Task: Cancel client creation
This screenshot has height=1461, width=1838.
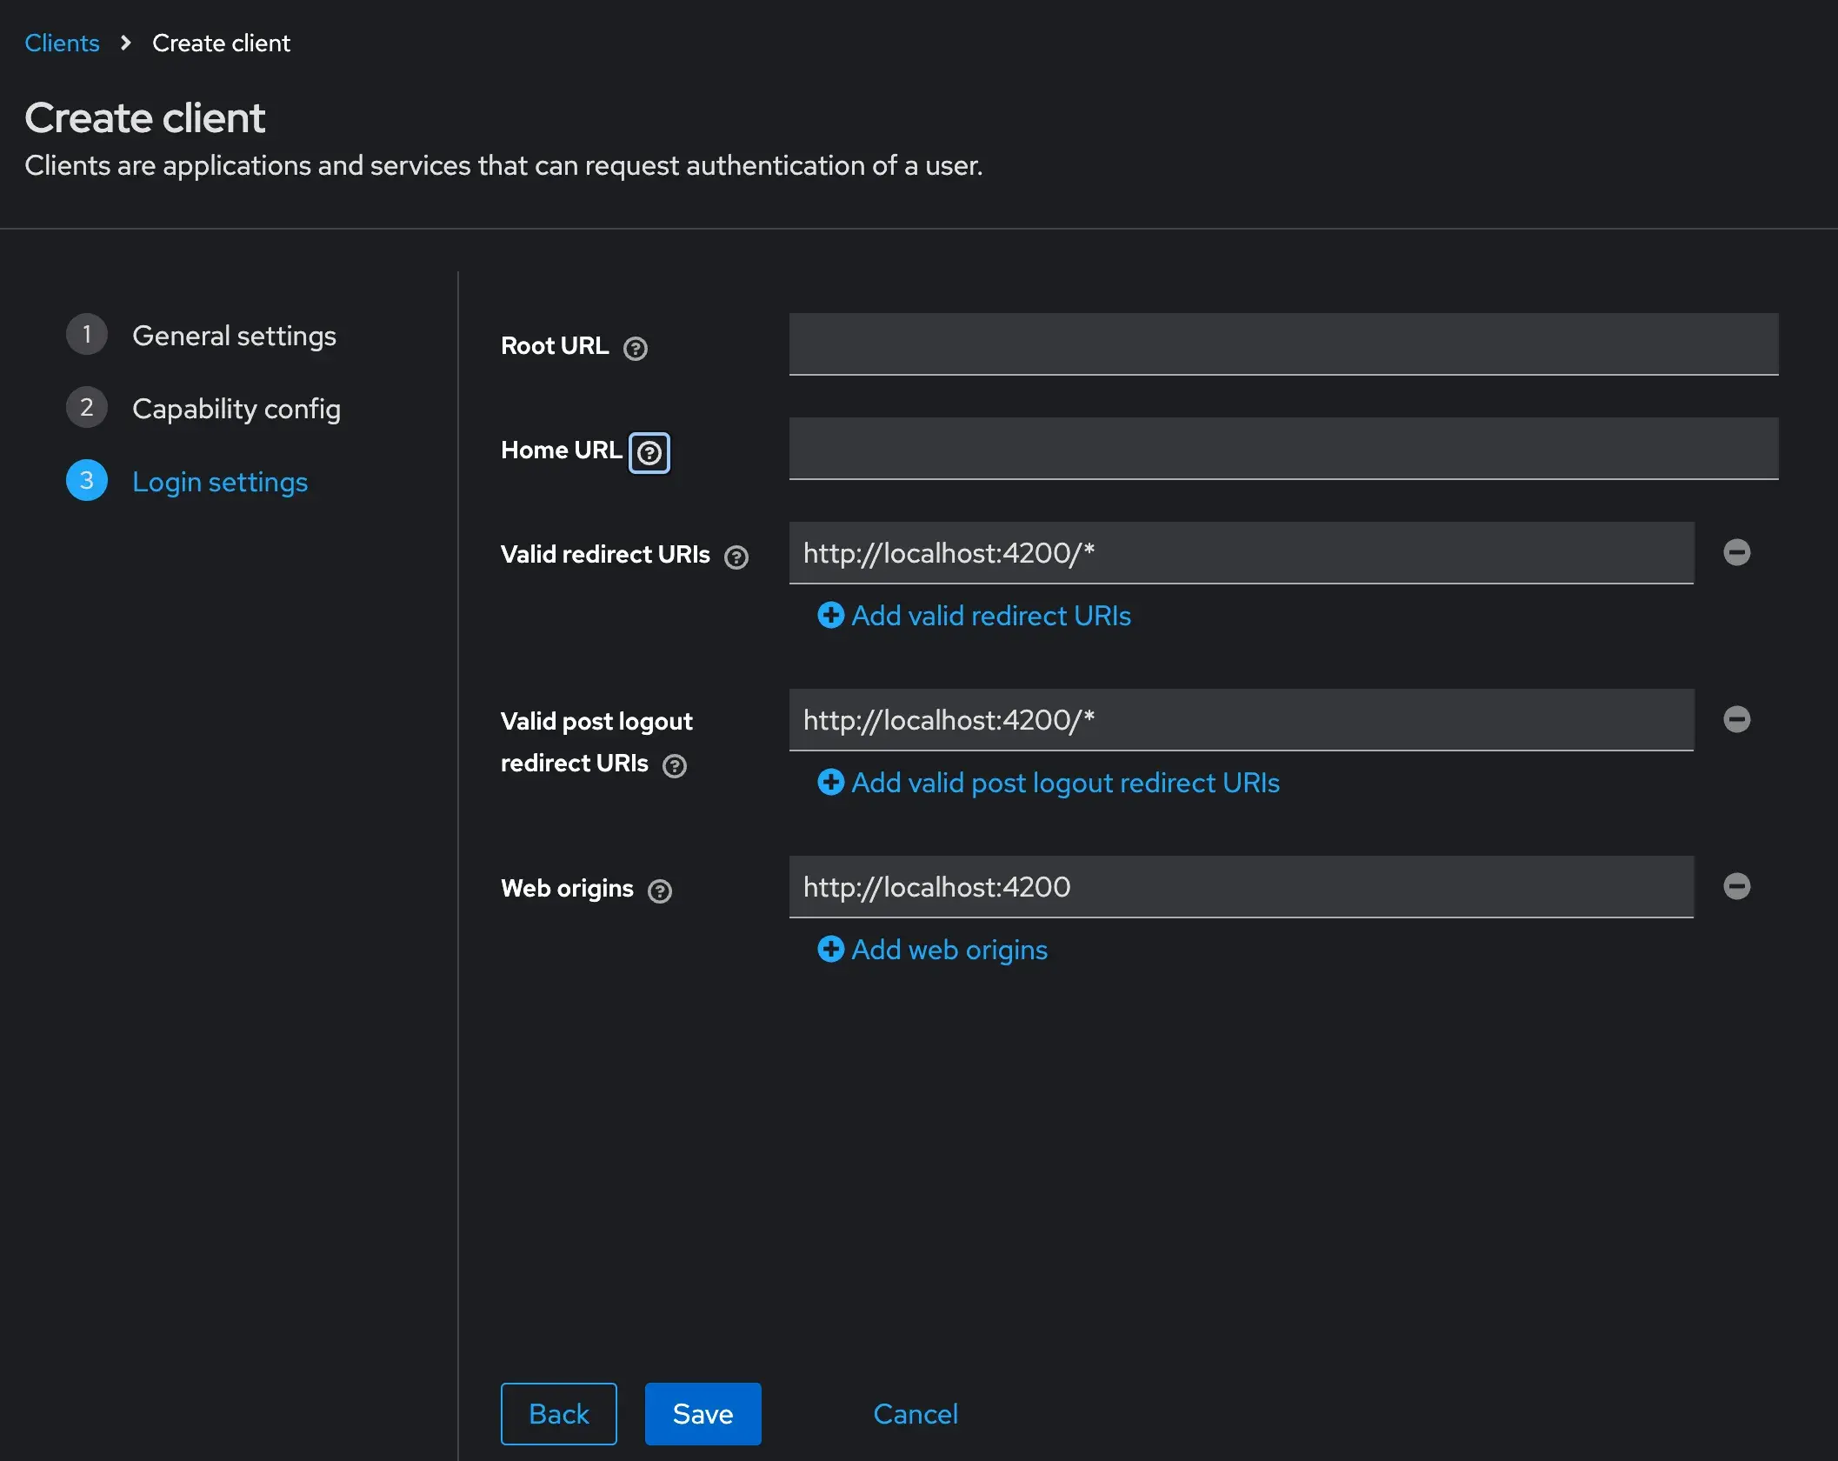Action: coord(916,1413)
